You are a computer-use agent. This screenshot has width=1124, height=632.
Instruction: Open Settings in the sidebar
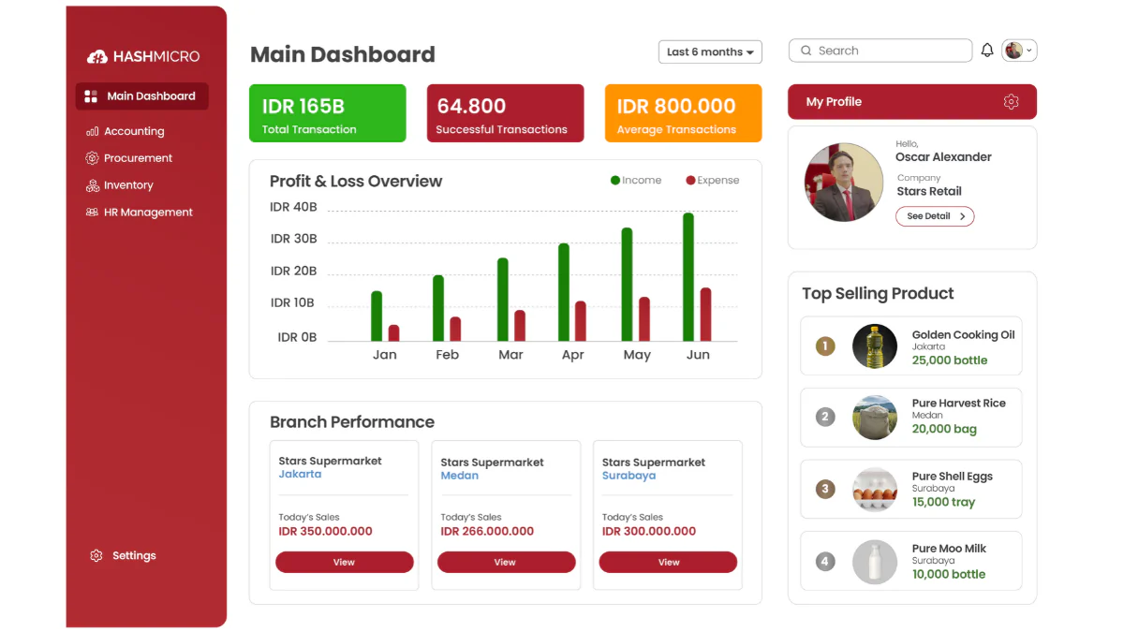click(124, 556)
